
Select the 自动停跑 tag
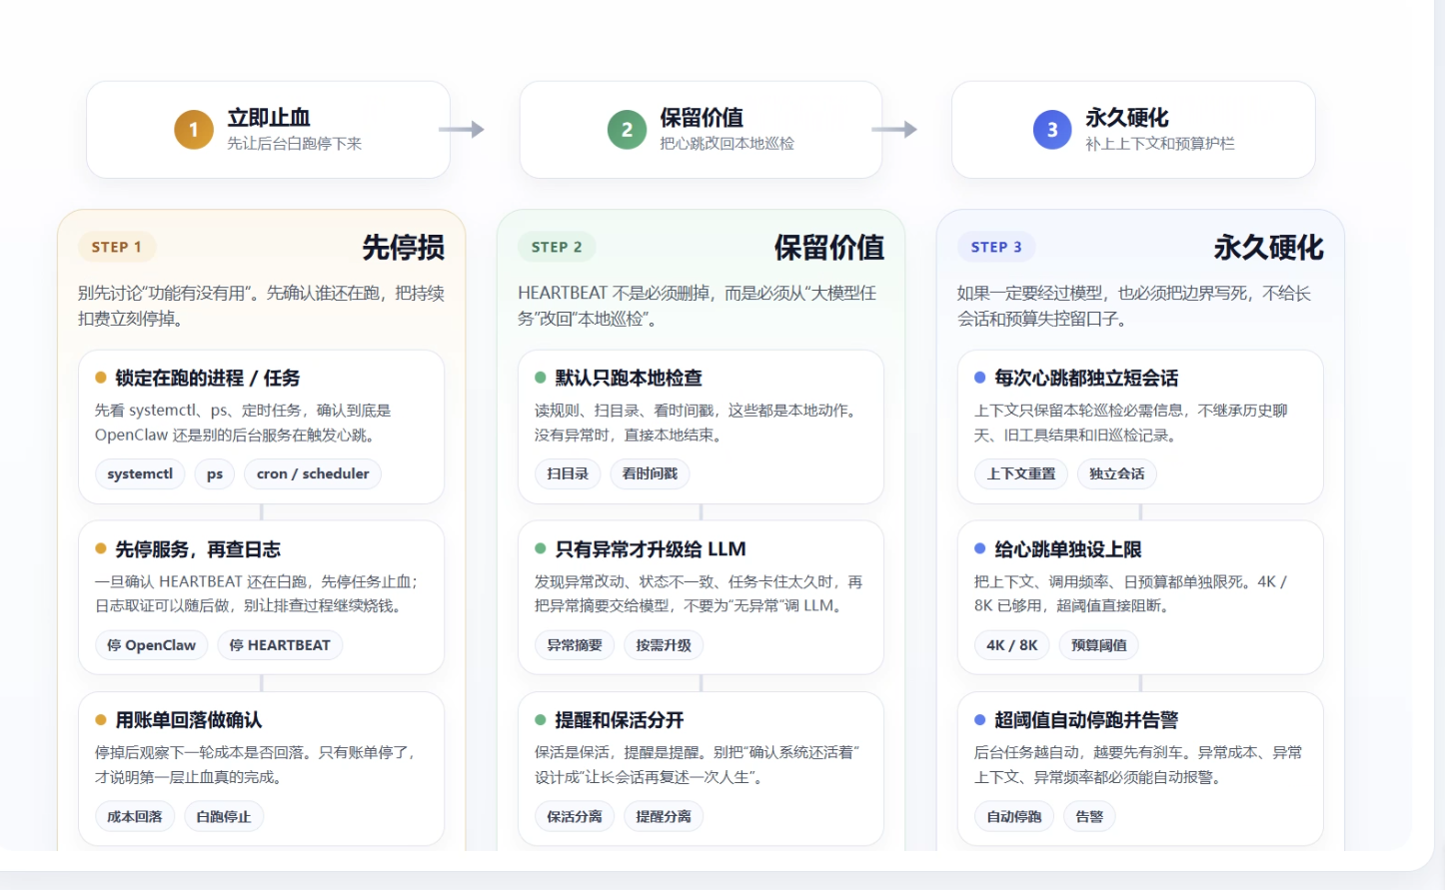[x=1014, y=816]
